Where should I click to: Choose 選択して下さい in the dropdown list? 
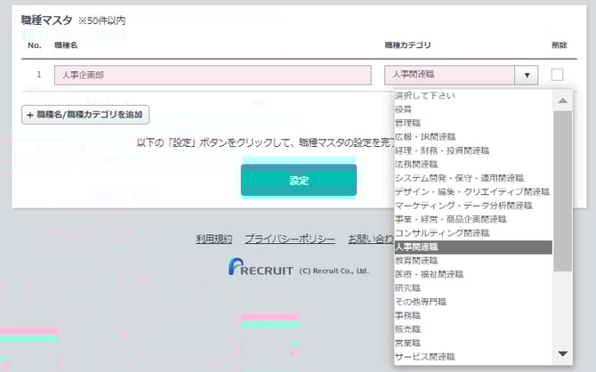click(473, 96)
